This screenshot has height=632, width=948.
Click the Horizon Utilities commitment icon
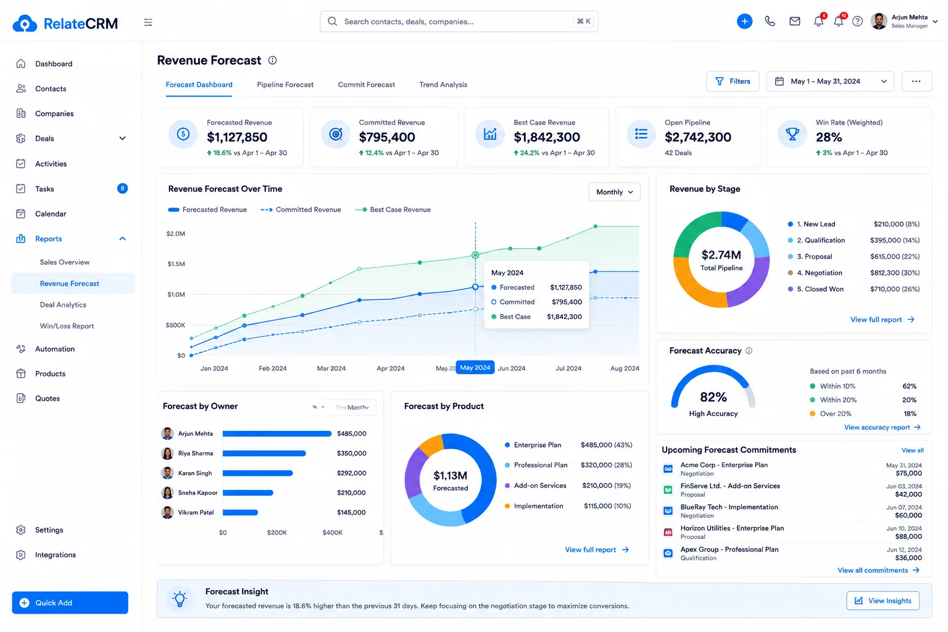[x=668, y=532]
